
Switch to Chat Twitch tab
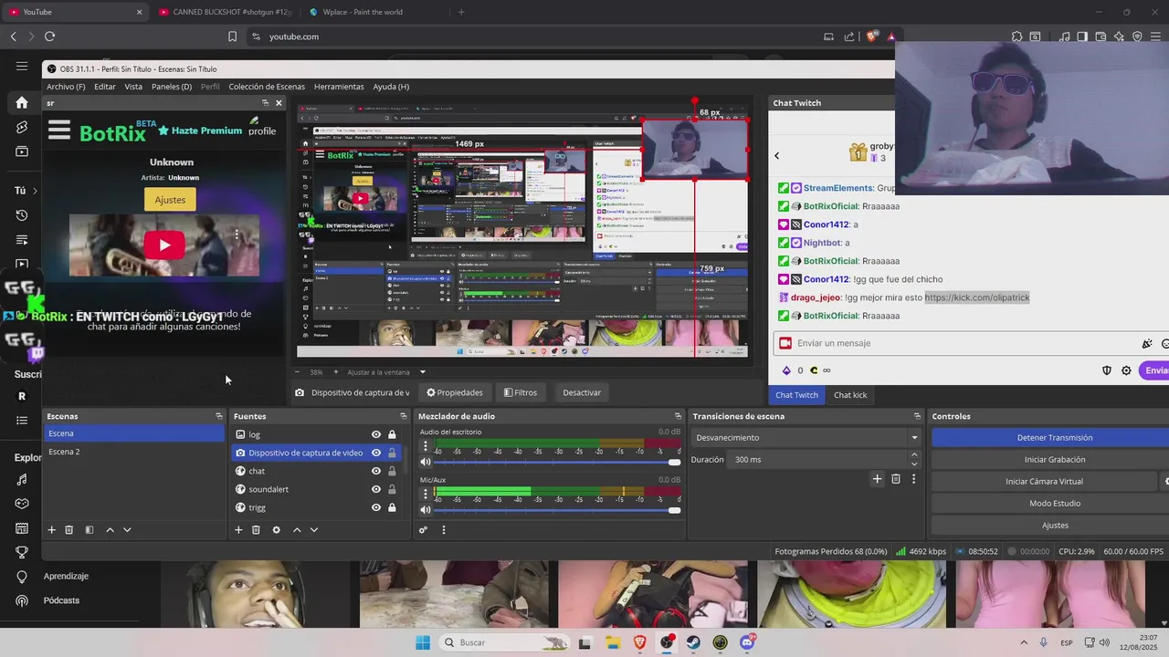pos(796,395)
